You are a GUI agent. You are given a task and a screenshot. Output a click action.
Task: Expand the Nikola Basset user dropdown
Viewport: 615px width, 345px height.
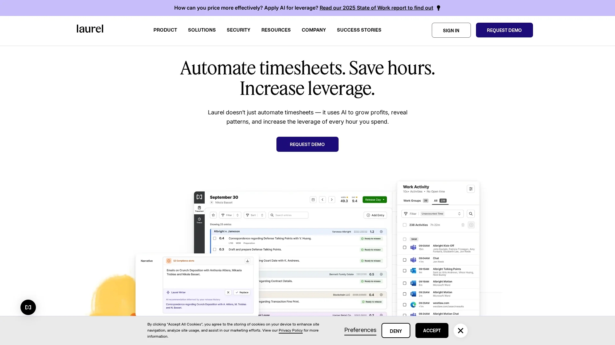212,203
